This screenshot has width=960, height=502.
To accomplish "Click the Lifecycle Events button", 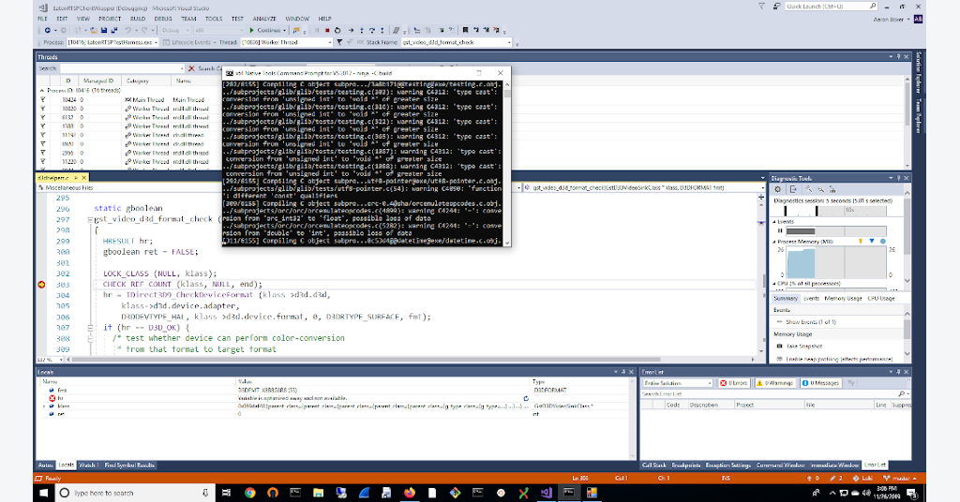I will point(187,42).
